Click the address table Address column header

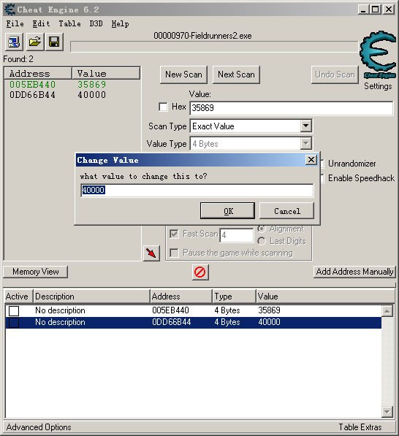181,297
